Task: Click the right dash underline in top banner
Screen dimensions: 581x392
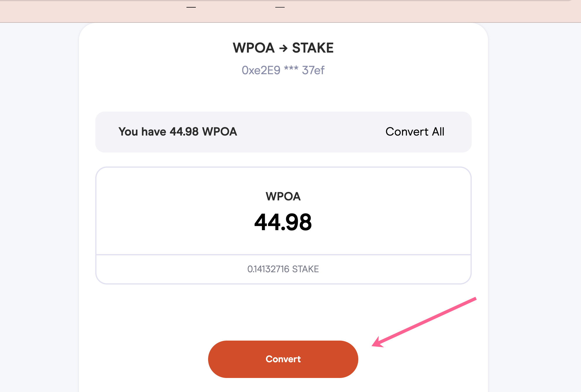Action: tap(280, 7)
